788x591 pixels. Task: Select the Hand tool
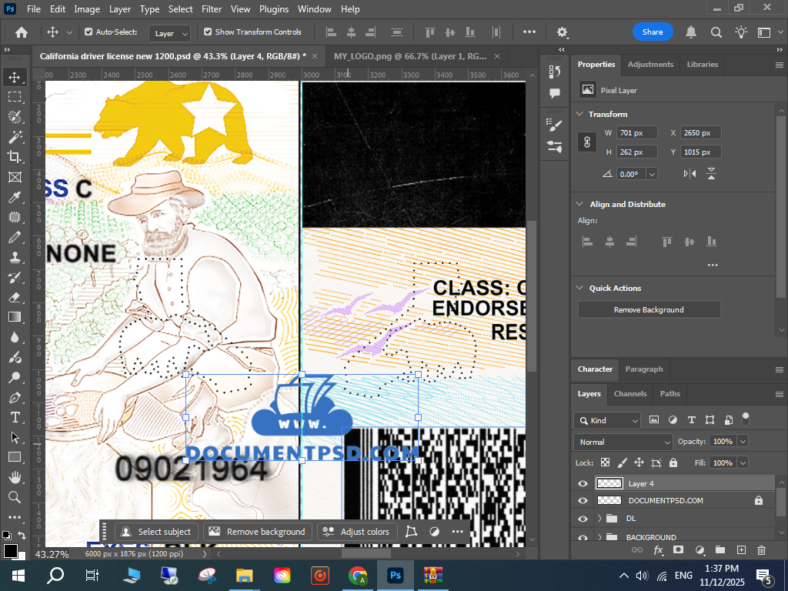(14, 477)
